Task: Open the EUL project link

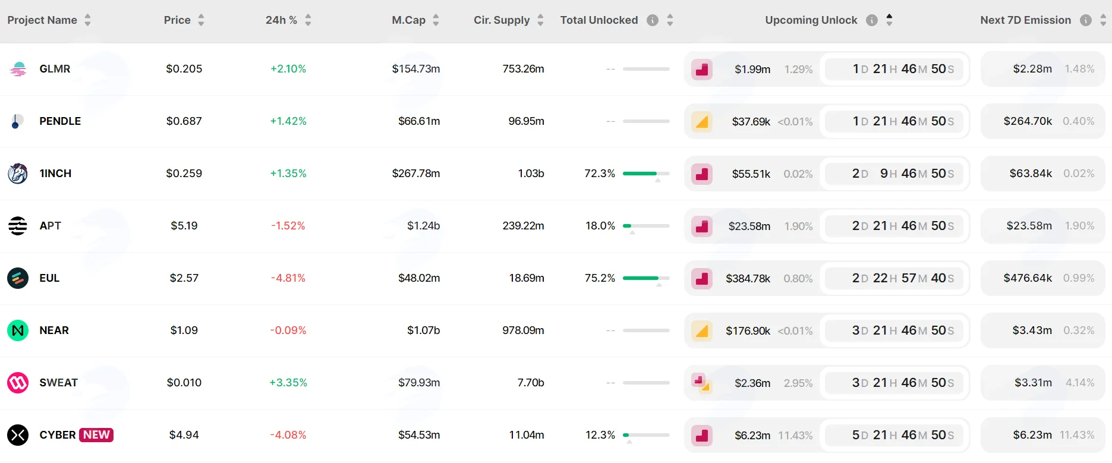Action: click(49, 278)
